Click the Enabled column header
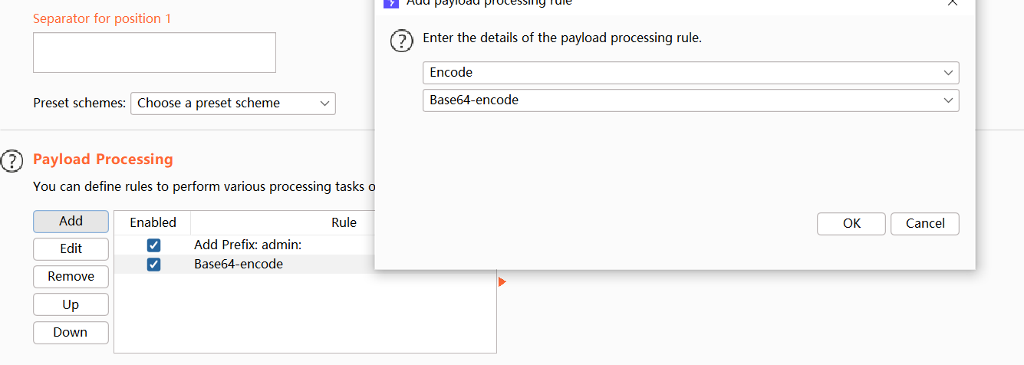The height and width of the screenshot is (365, 1024). coord(153,222)
